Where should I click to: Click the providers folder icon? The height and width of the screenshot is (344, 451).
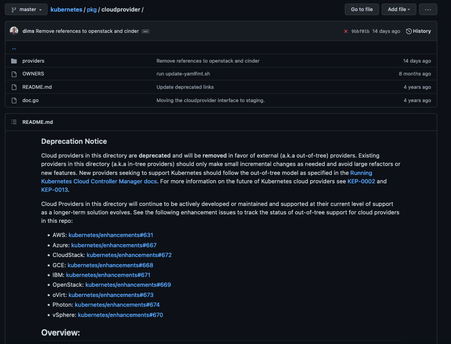[14, 61]
